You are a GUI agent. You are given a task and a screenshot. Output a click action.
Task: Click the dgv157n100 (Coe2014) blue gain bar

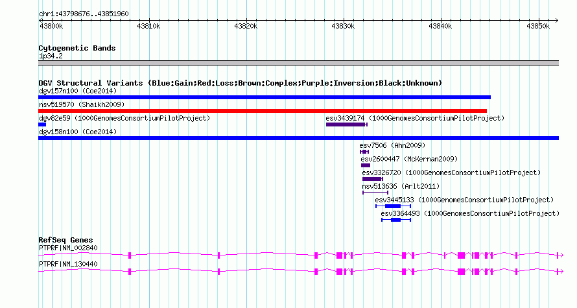265,97
